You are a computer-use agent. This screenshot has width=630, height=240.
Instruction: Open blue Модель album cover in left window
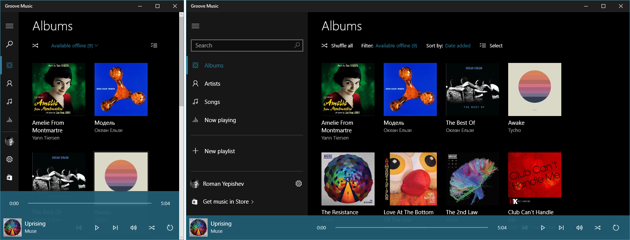coord(121,89)
